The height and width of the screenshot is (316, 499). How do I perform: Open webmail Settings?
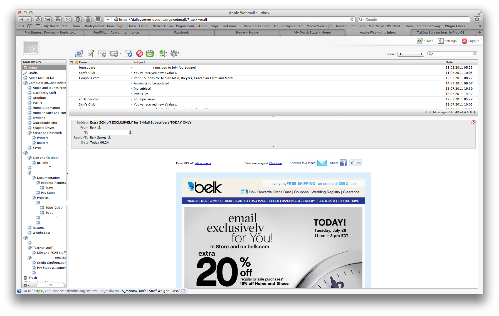tap(447, 41)
